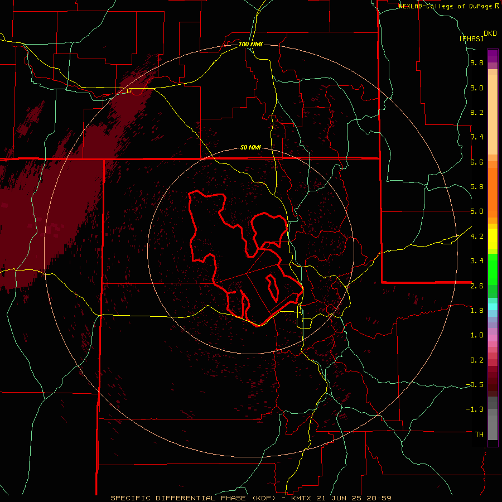This screenshot has height=502, width=502.
Task: Click the TH threshold label
Action: point(479,434)
